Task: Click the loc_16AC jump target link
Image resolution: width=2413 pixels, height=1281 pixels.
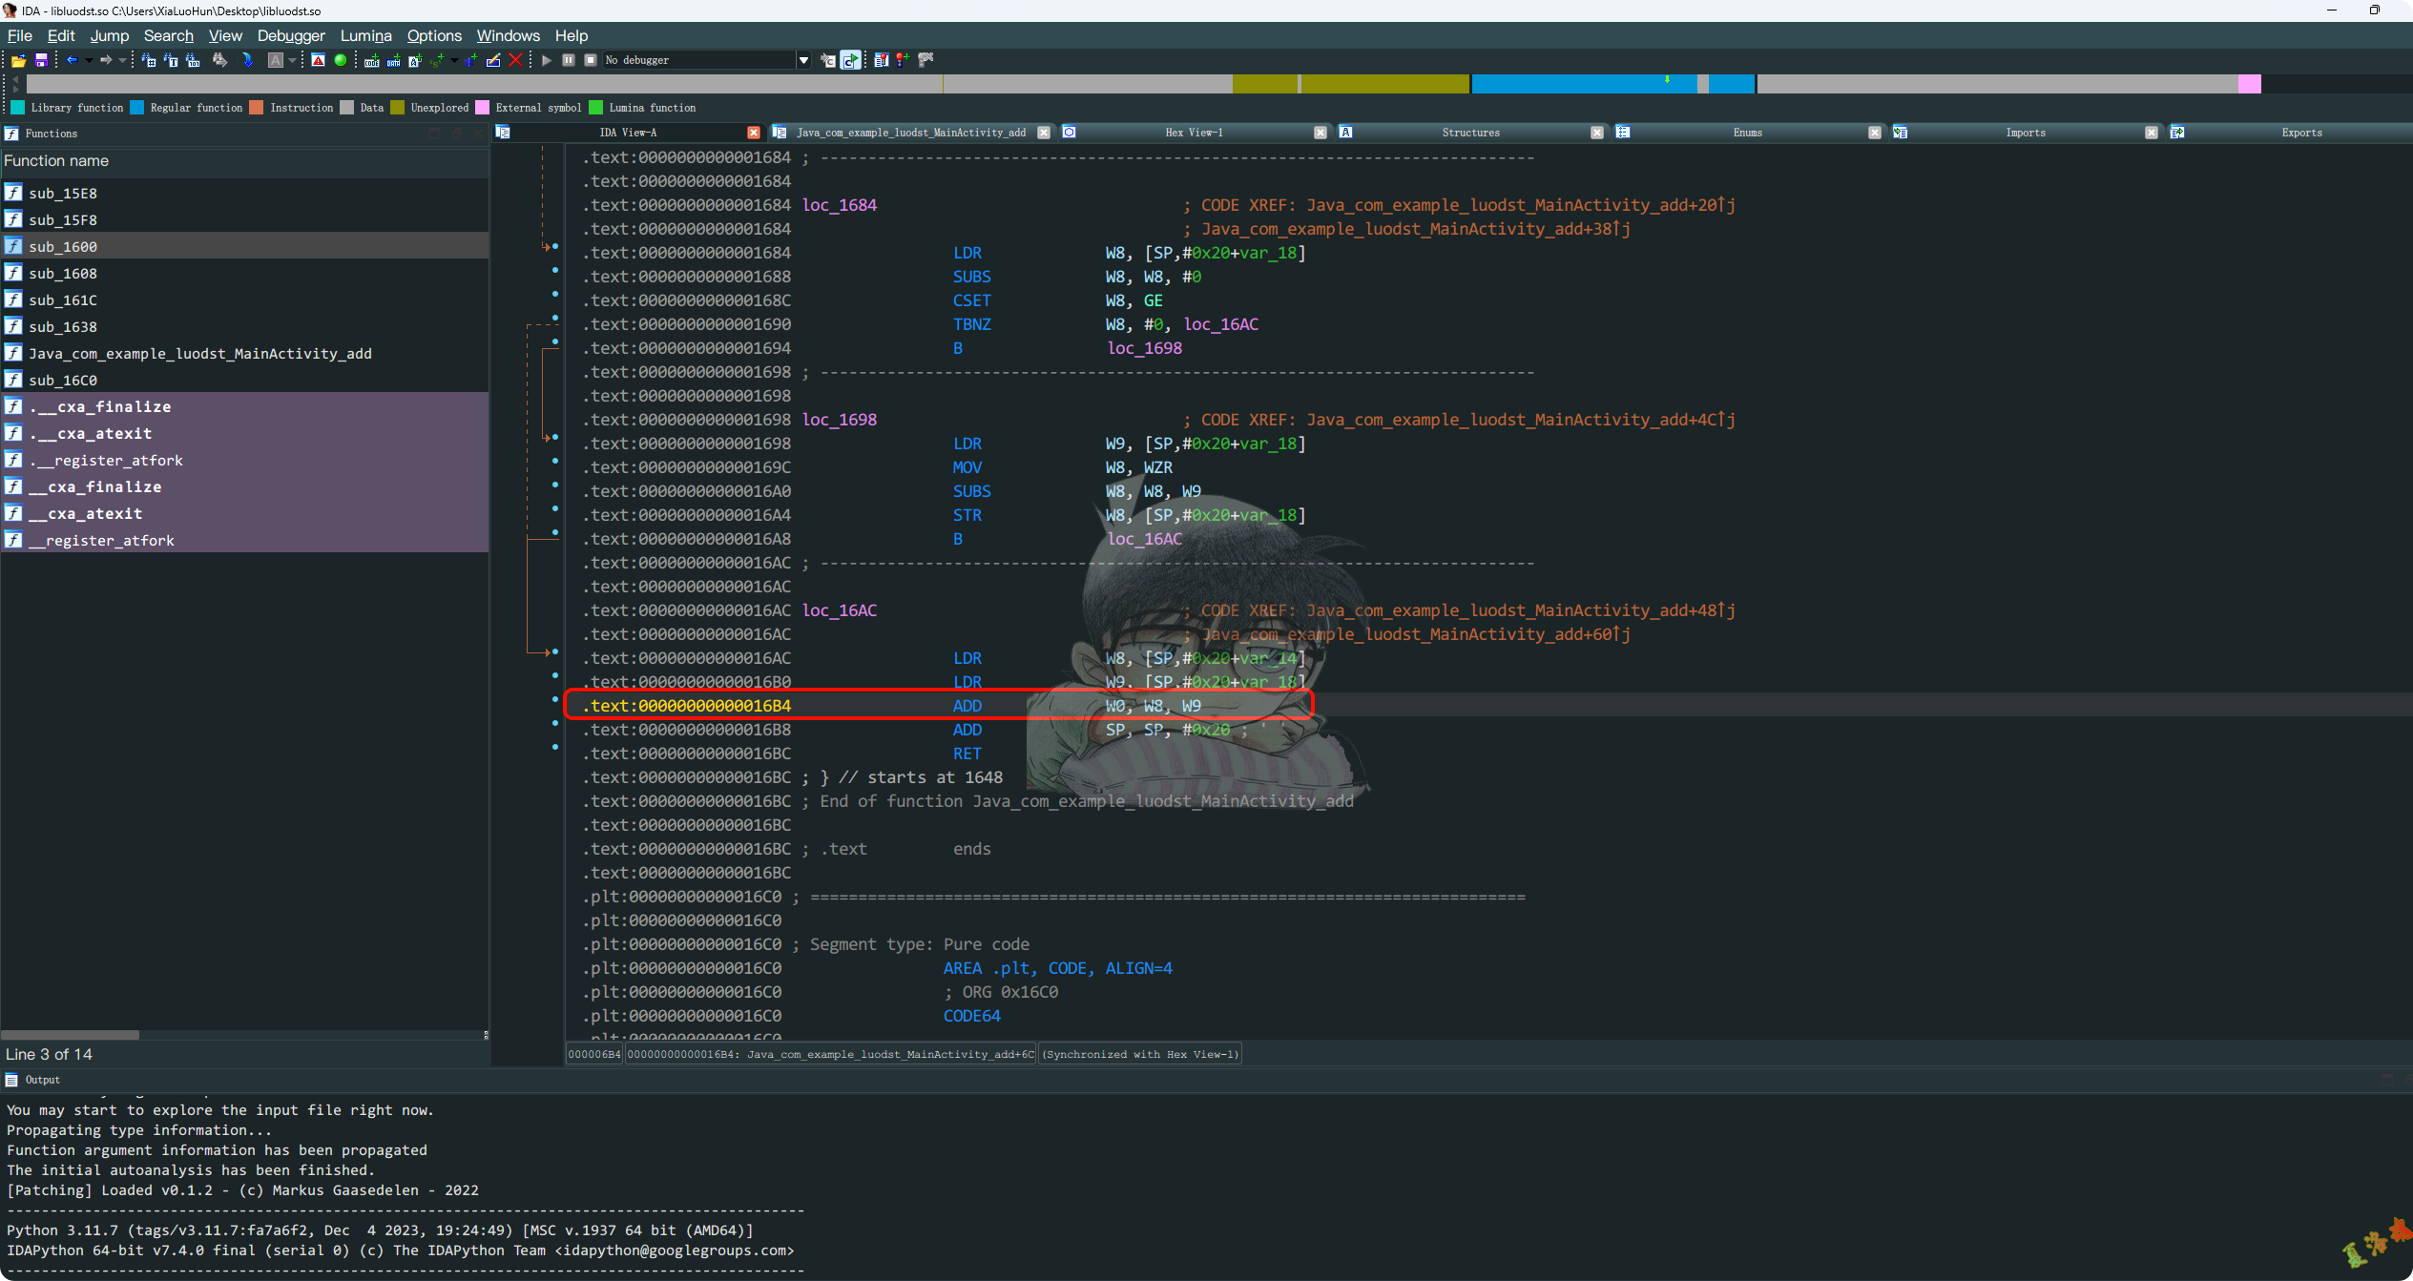Action: coord(1220,324)
